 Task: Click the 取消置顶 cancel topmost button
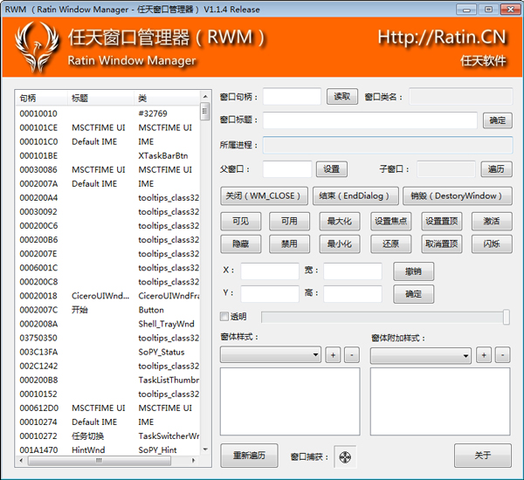tap(442, 243)
